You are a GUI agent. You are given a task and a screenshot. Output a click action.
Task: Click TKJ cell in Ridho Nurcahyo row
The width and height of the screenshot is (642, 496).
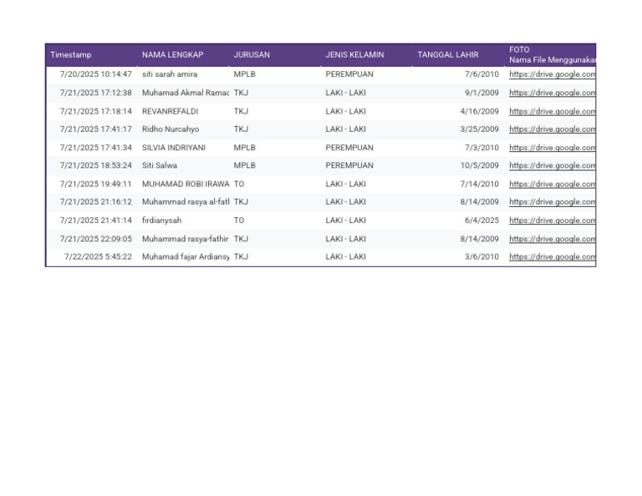point(241,129)
